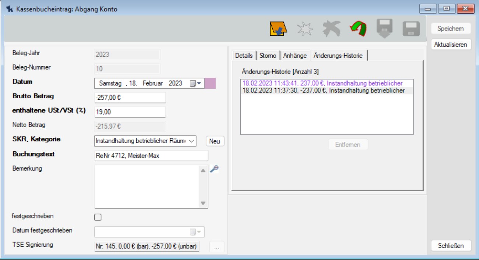Click the magnifier icon beside Bemerkung field

click(214, 169)
